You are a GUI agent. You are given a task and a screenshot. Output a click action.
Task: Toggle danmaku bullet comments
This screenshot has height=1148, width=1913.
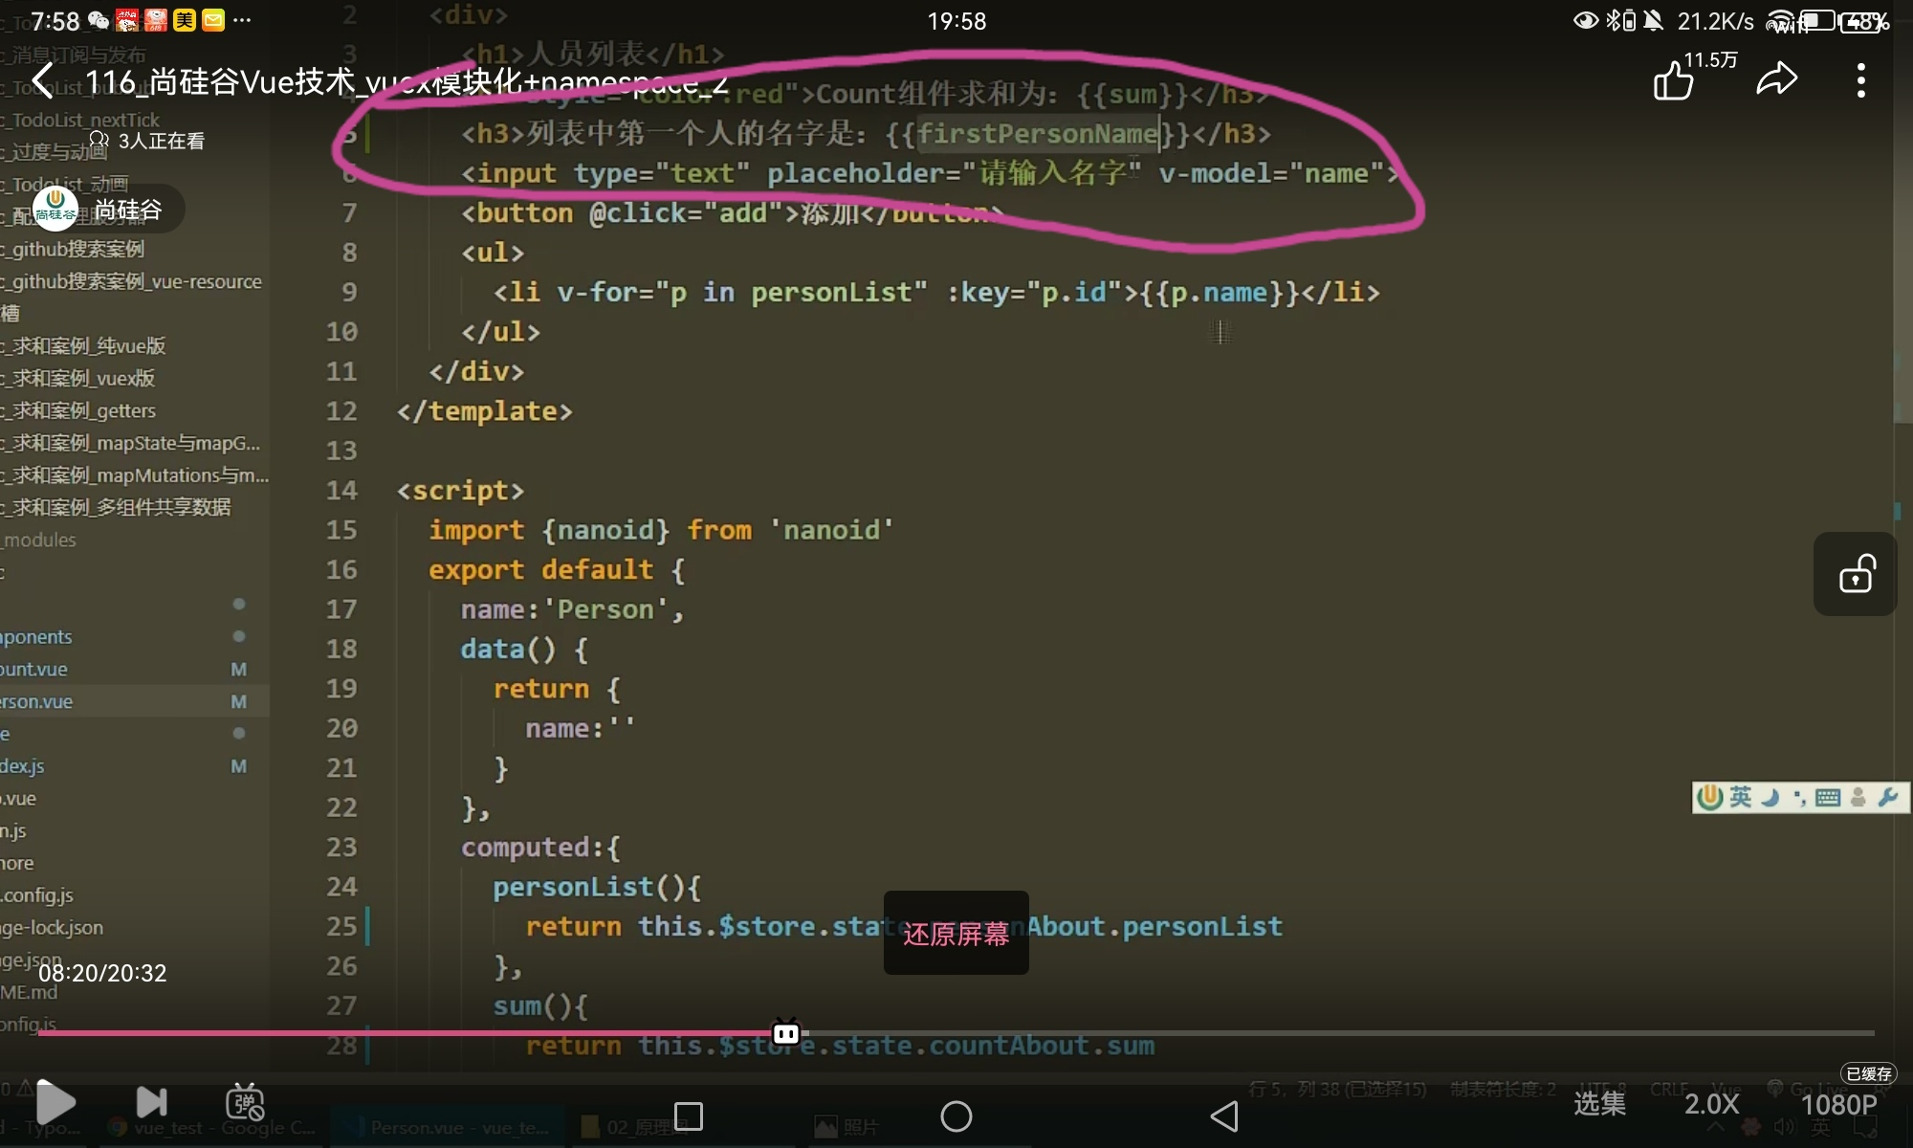click(x=245, y=1102)
